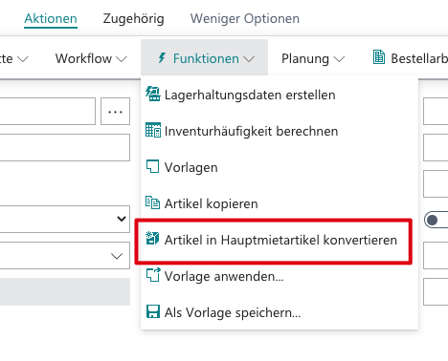Switch to the Zugehörig tab
Screen dimensions: 448x361
(133, 18)
